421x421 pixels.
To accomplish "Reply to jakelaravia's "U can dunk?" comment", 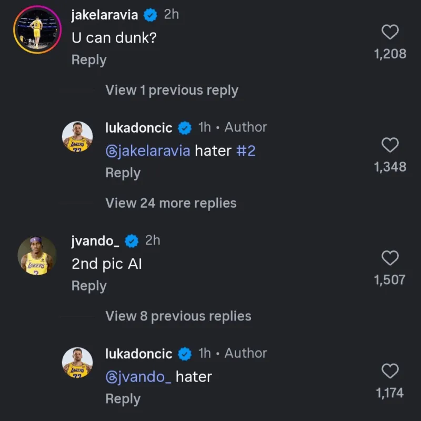I will coord(89,60).
